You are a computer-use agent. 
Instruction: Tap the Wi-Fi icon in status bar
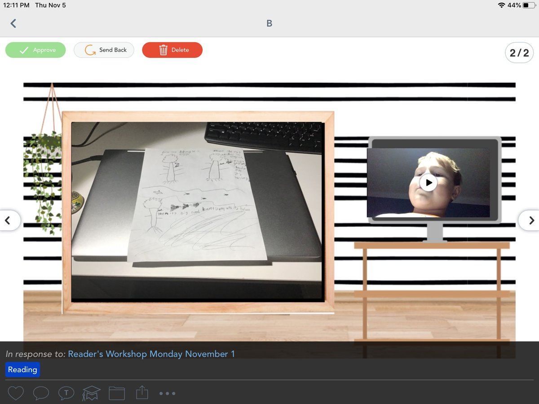(502, 5)
